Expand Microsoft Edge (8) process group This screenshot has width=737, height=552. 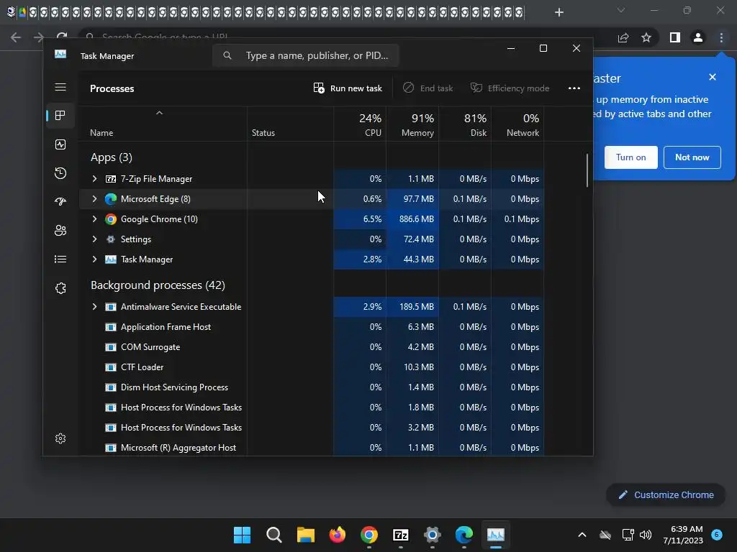pos(94,199)
